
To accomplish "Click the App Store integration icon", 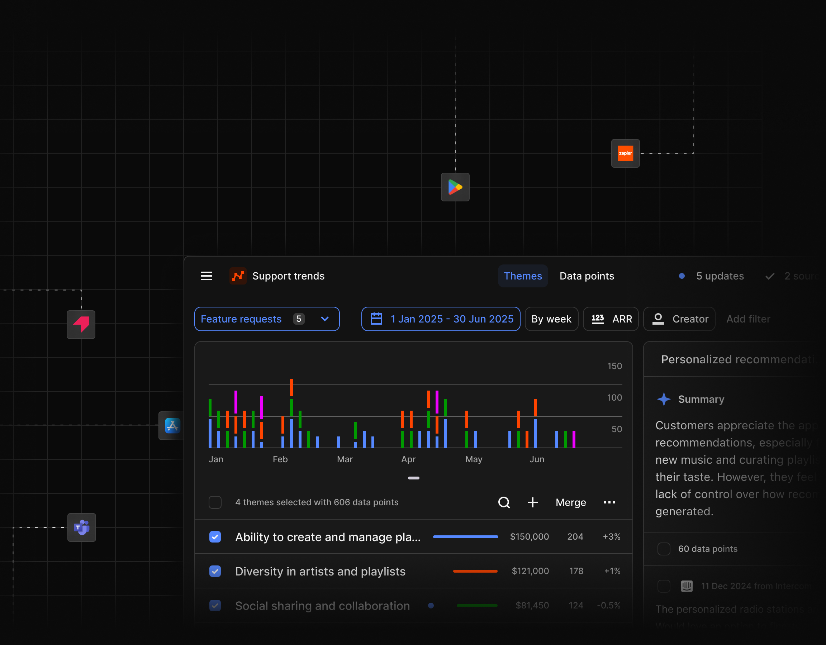I will (x=172, y=425).
